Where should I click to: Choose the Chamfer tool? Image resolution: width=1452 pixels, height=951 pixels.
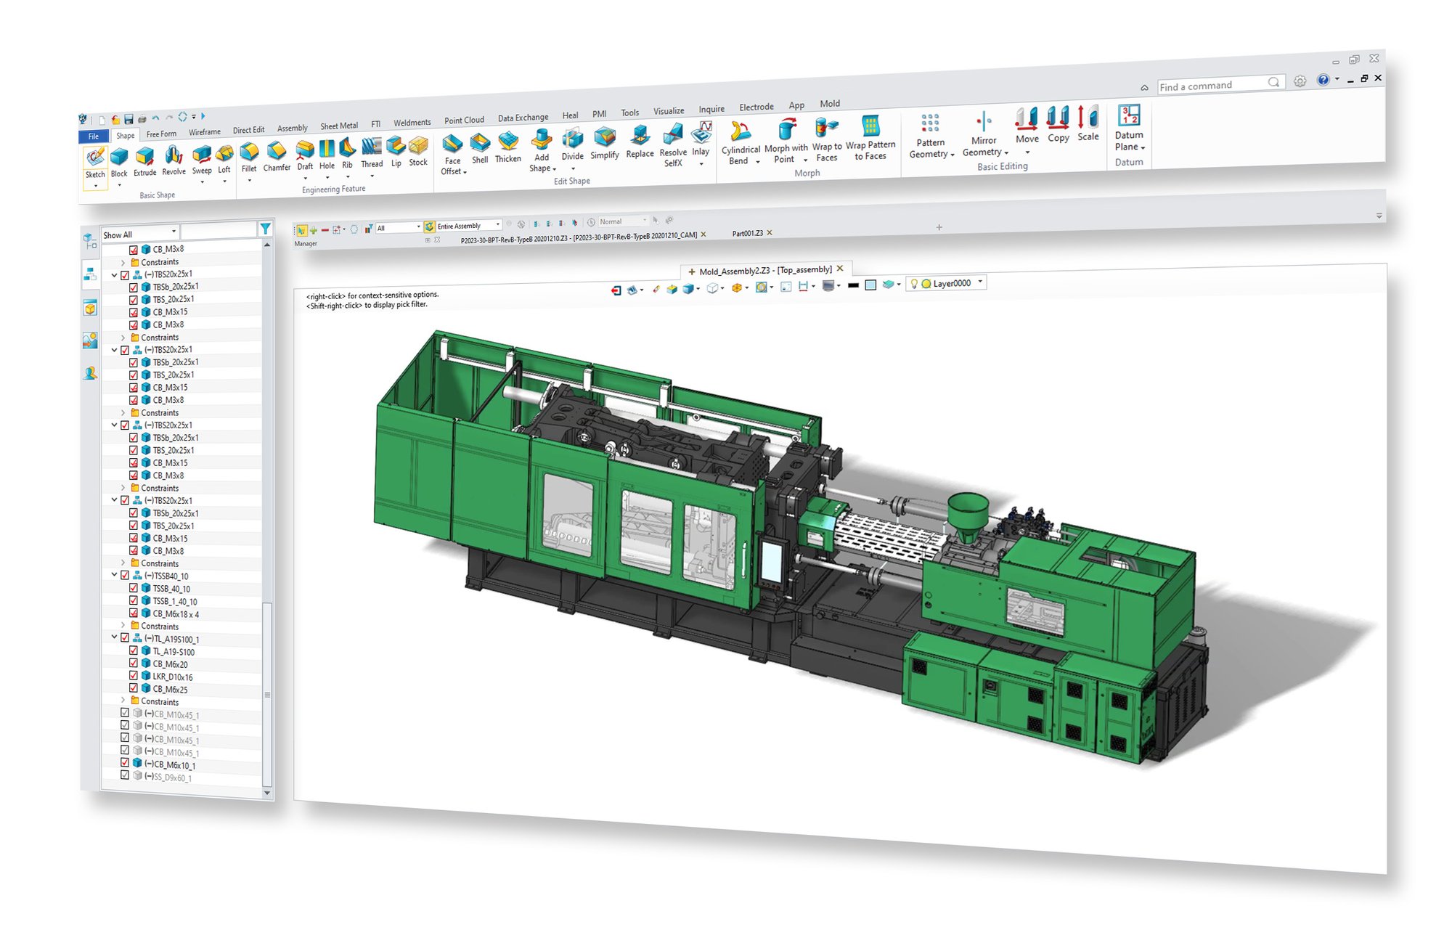[x=277, y=158]
